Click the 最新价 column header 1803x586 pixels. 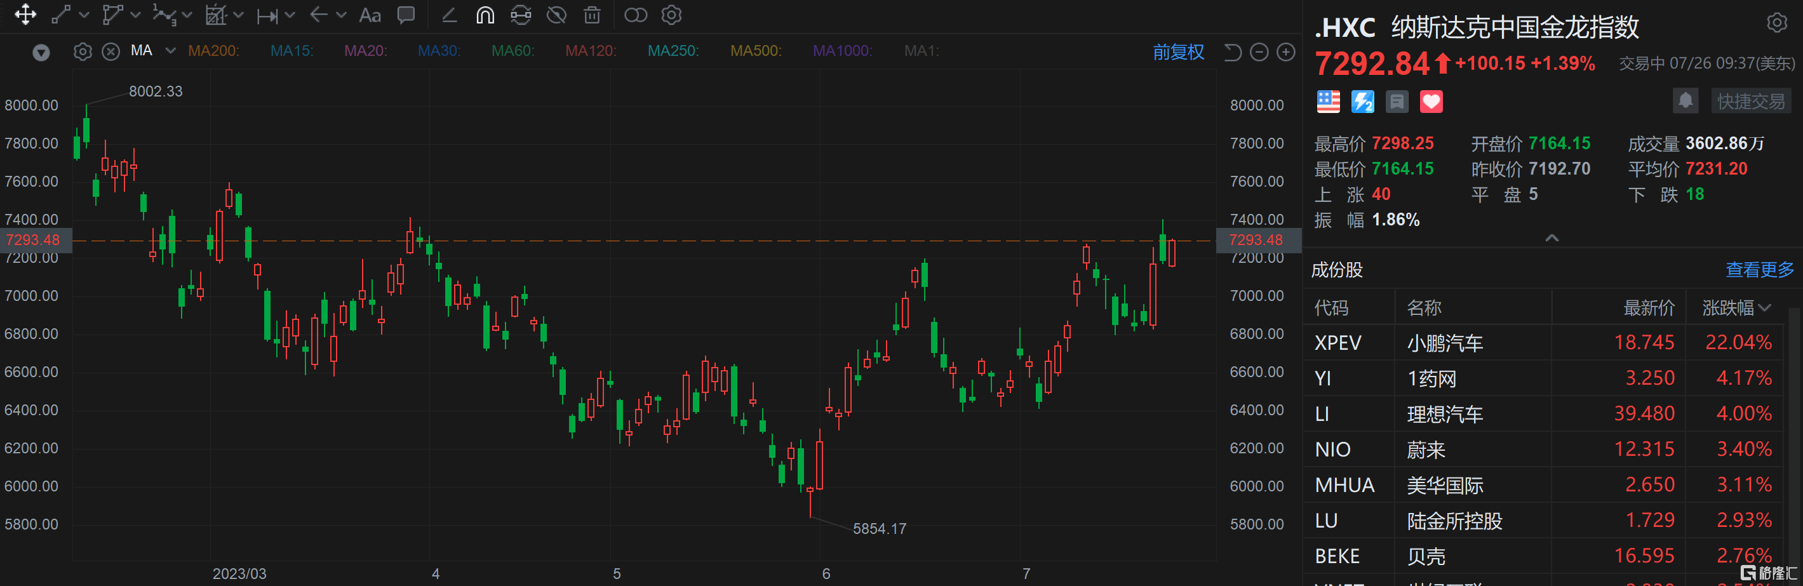click(x=1649, y=307)
